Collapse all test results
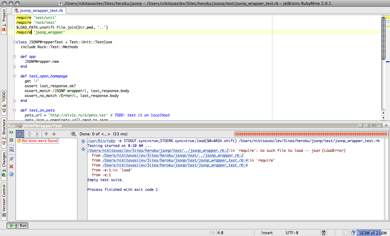The image size is (390, 236). pos(29,134)
